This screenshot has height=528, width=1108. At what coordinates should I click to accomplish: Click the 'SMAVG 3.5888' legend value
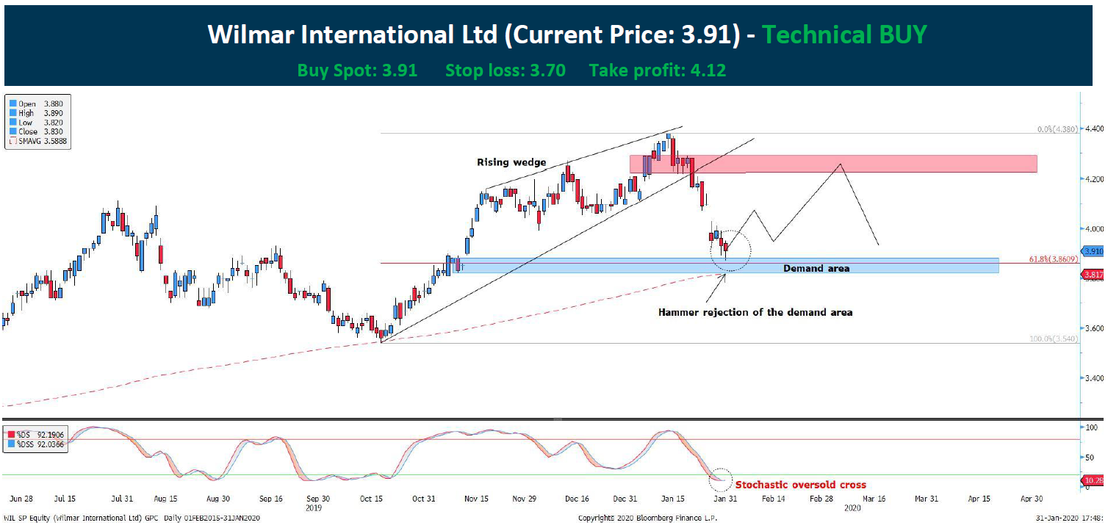pos(43,141)
